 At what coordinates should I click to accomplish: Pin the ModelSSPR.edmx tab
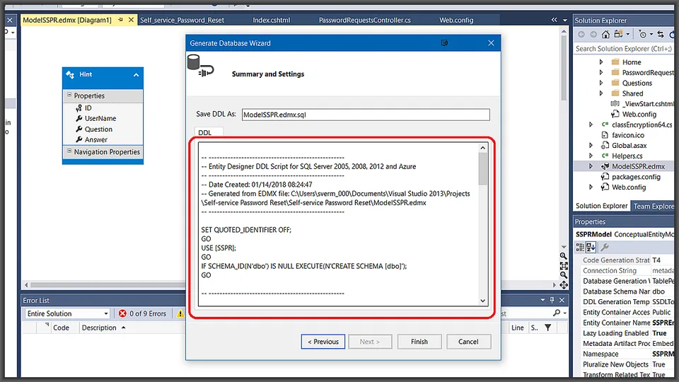[120, 20]
